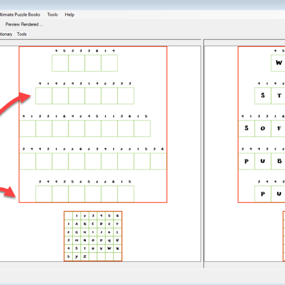Viewport: 285px width, 285px height.
Task: Pick letter Z in the cipher key grid
Action: (x=85, y=256)
